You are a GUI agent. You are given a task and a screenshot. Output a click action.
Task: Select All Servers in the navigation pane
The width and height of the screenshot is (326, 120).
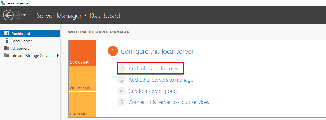point(30,48)
